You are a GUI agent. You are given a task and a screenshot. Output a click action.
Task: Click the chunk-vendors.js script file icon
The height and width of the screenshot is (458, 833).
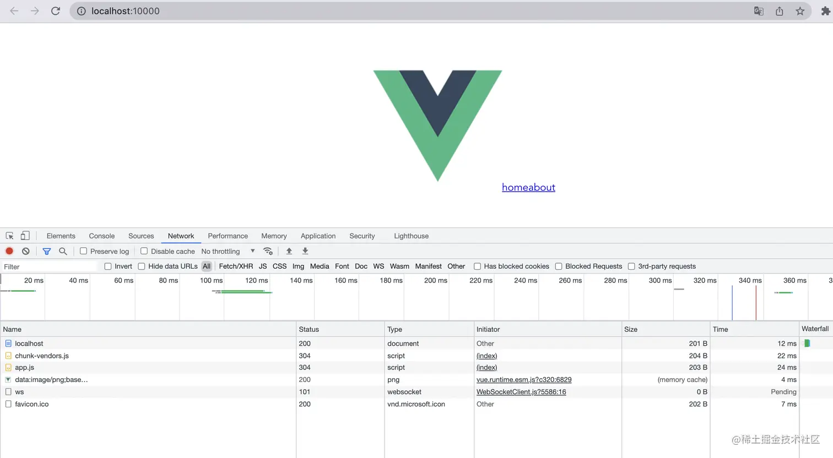point(8,356)
